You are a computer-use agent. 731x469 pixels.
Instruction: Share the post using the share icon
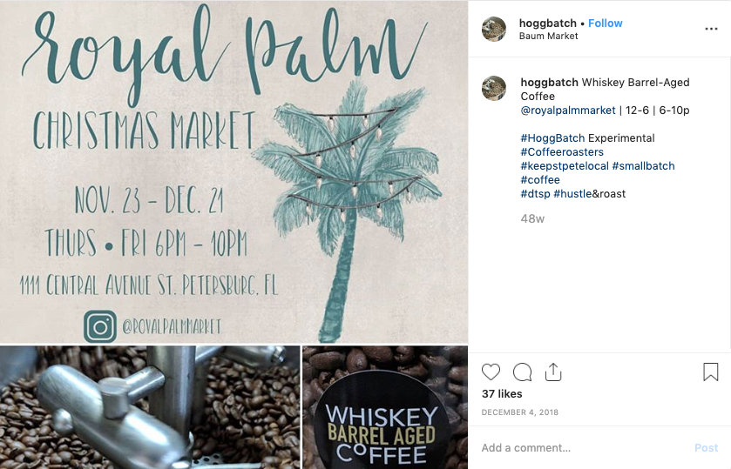553,372
